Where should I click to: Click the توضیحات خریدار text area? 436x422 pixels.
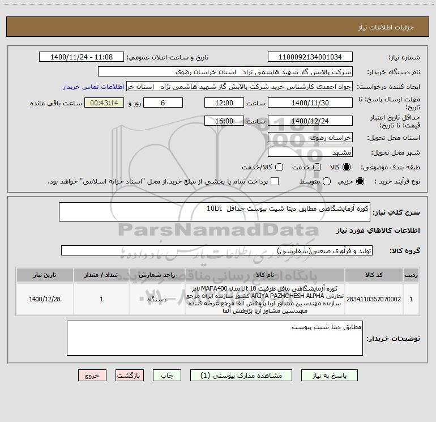[x=215, y=338]
